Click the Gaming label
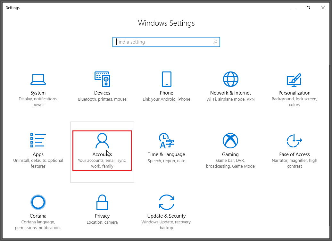The image size is (332, 241). coord(230,154)
